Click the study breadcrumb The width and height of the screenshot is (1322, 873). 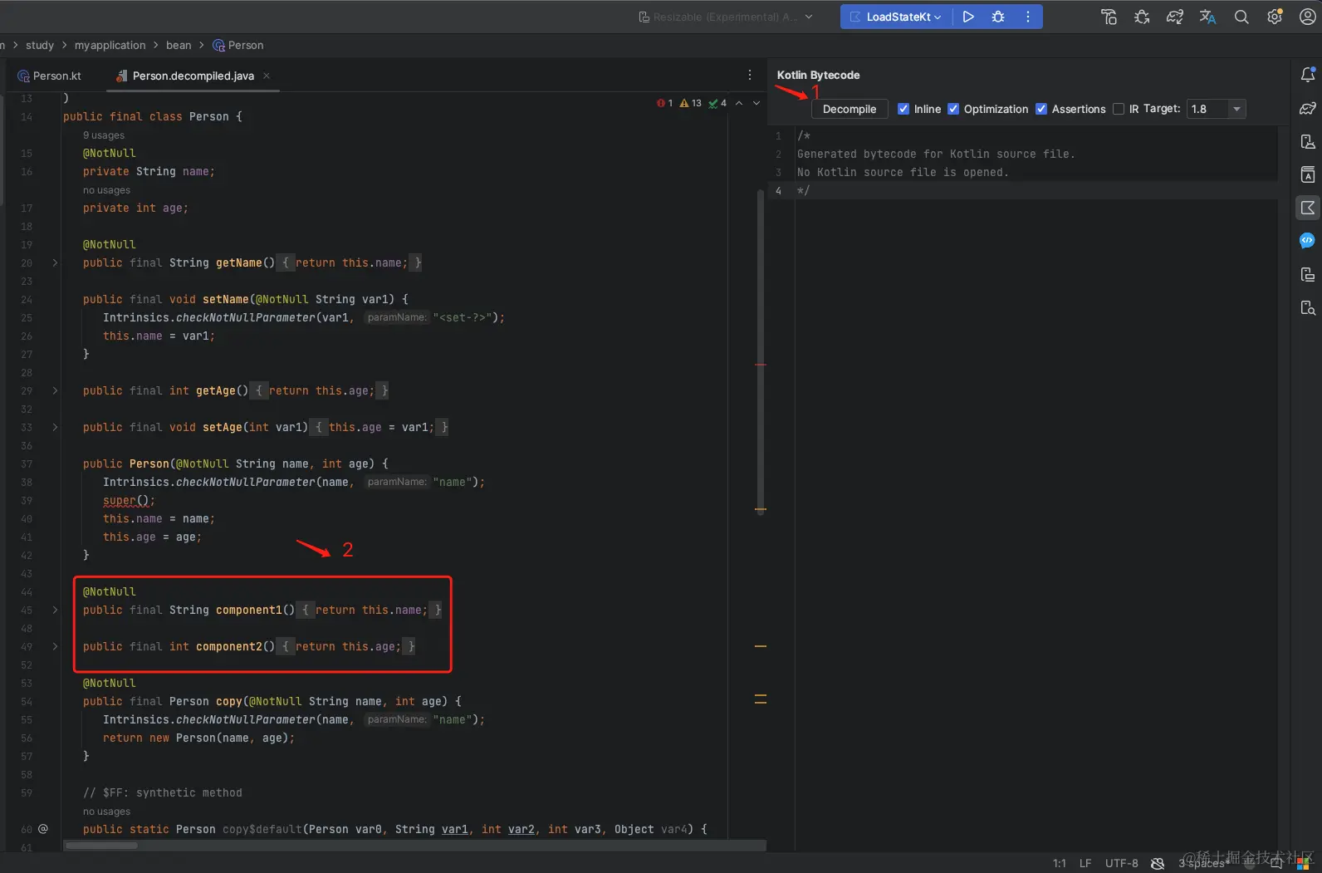point(40,45)
